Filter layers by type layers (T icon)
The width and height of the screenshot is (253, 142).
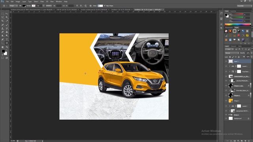(x=242, y=49)
